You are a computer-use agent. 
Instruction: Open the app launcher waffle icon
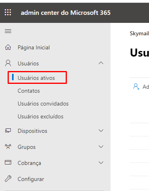click(x=8, y=12)
